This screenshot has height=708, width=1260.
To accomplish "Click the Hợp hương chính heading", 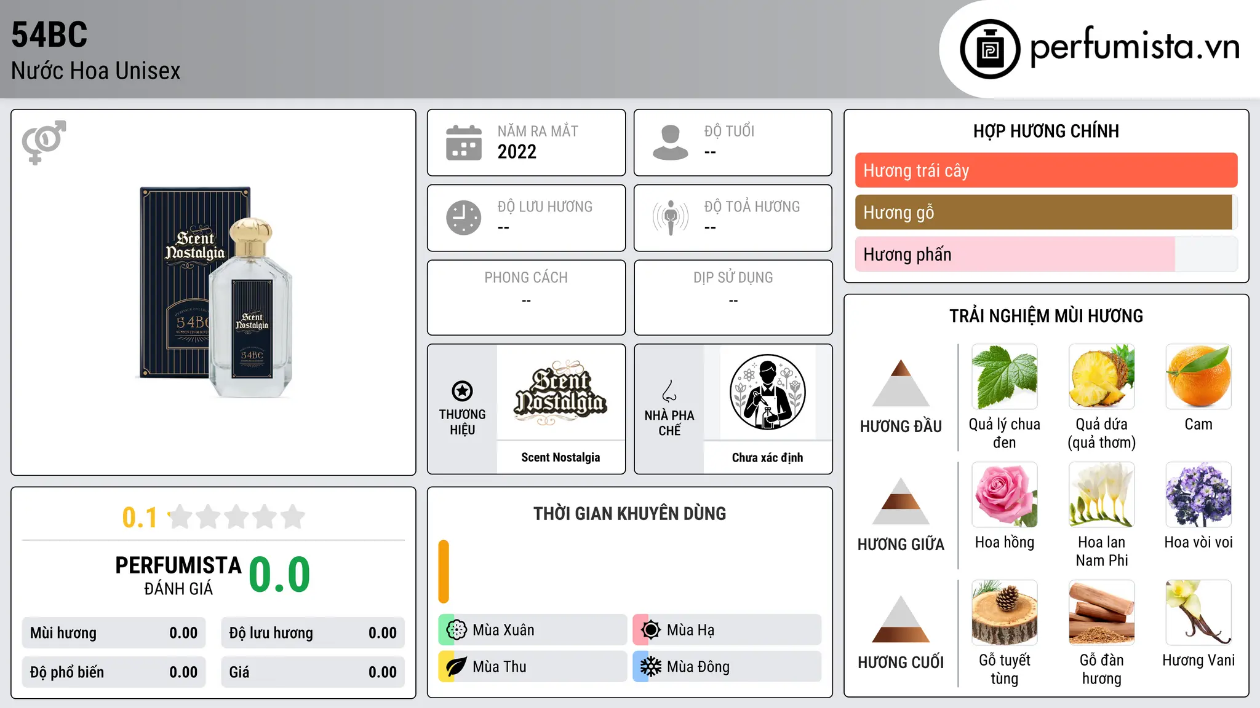I will [1046, 131].
